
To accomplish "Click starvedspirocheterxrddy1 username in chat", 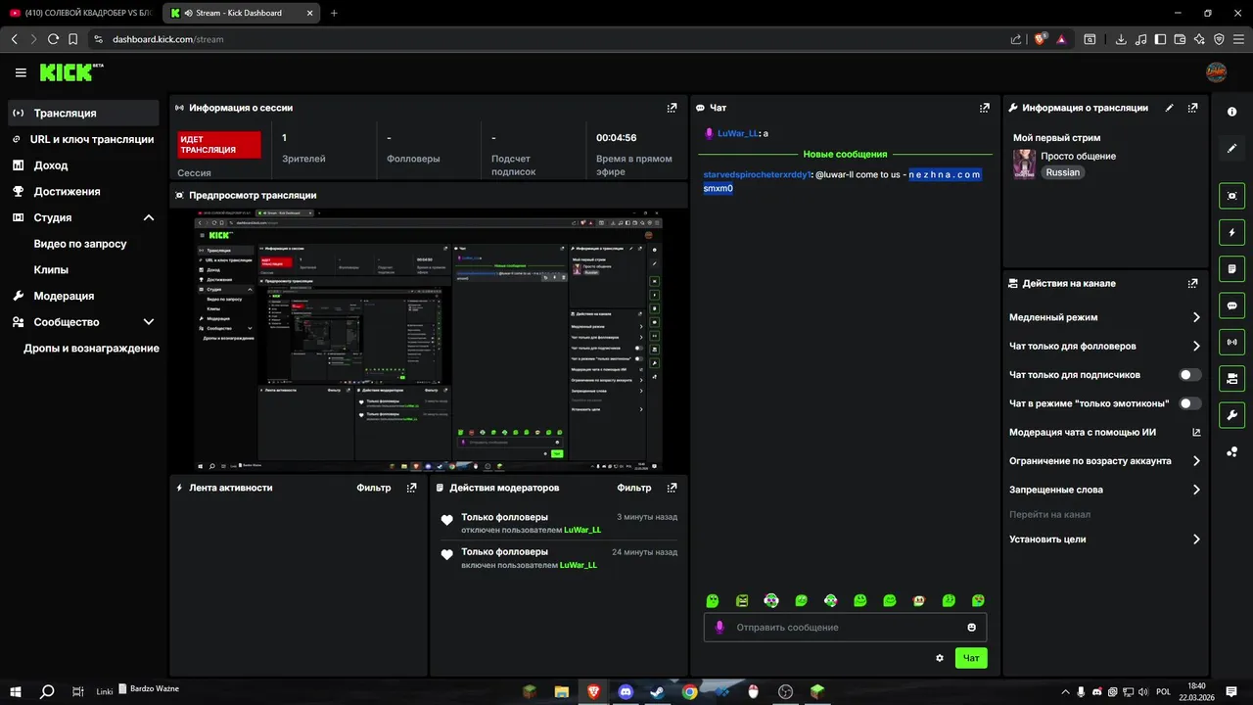I will click(x=757, y=174).
